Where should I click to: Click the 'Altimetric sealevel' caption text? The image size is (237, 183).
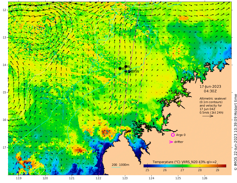pos(213,98)
